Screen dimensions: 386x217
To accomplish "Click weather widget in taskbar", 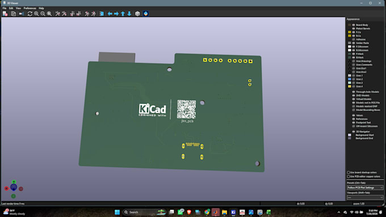I will (14, 212).
